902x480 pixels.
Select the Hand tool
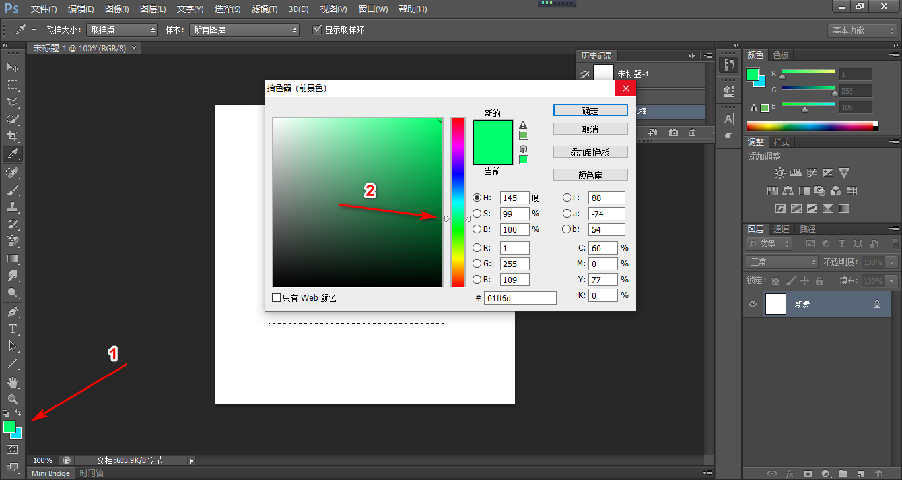click(x=13, y=382)
